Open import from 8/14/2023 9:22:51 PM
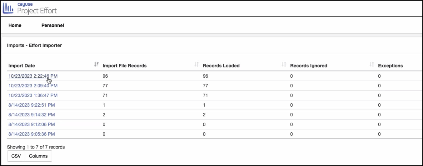The width and height of the screenshot is (423, 166). tap(32, 105)
